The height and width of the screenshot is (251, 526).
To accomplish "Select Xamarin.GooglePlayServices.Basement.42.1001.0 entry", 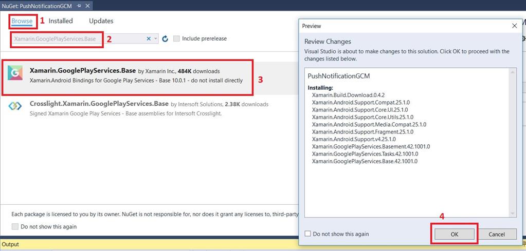I will coord(371,146).
